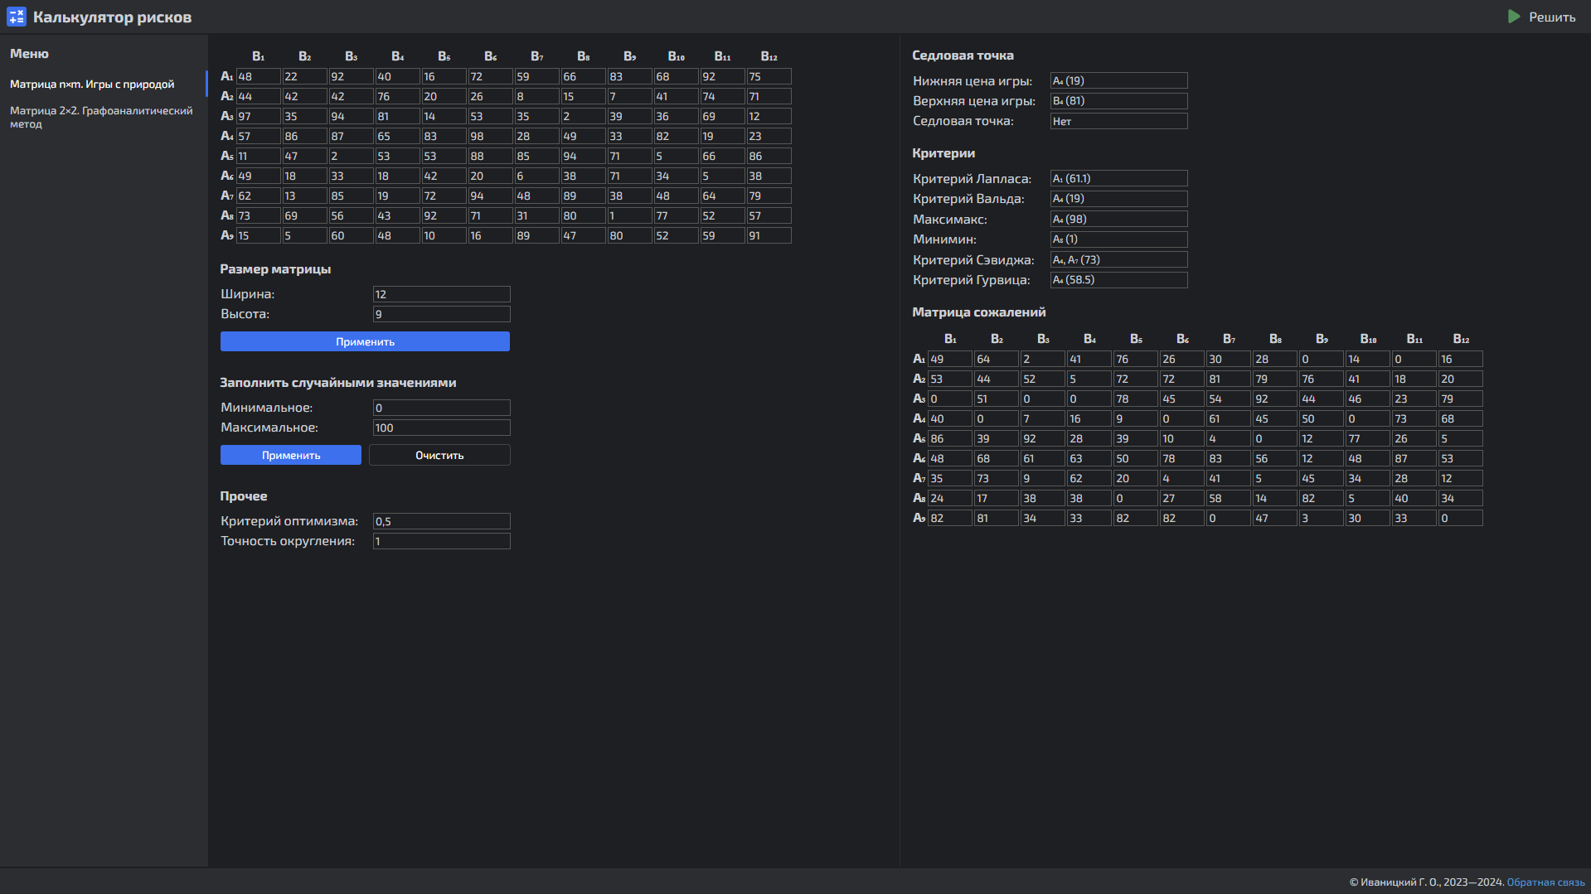The width and height of the screenshot is (1591, 894).
Task: Click the Калькулятор рисков title text
Action: coord(112,17)
